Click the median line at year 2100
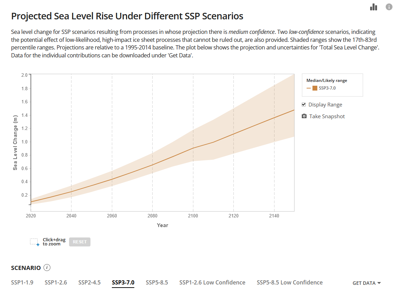 coord(193,148)
